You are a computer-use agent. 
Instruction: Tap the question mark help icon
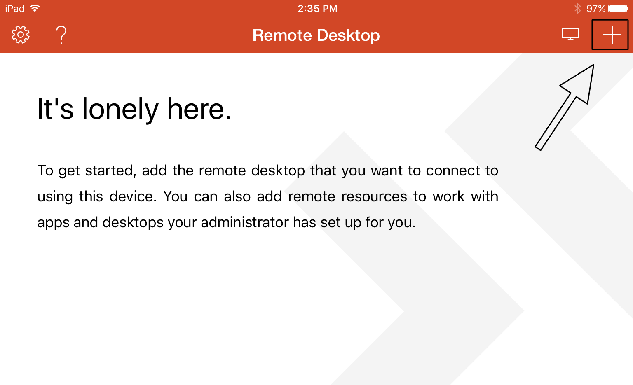click(61, 35)
